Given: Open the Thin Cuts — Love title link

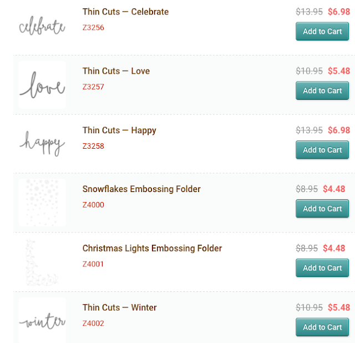Looking at the screenshot, I should pos(116,71).
